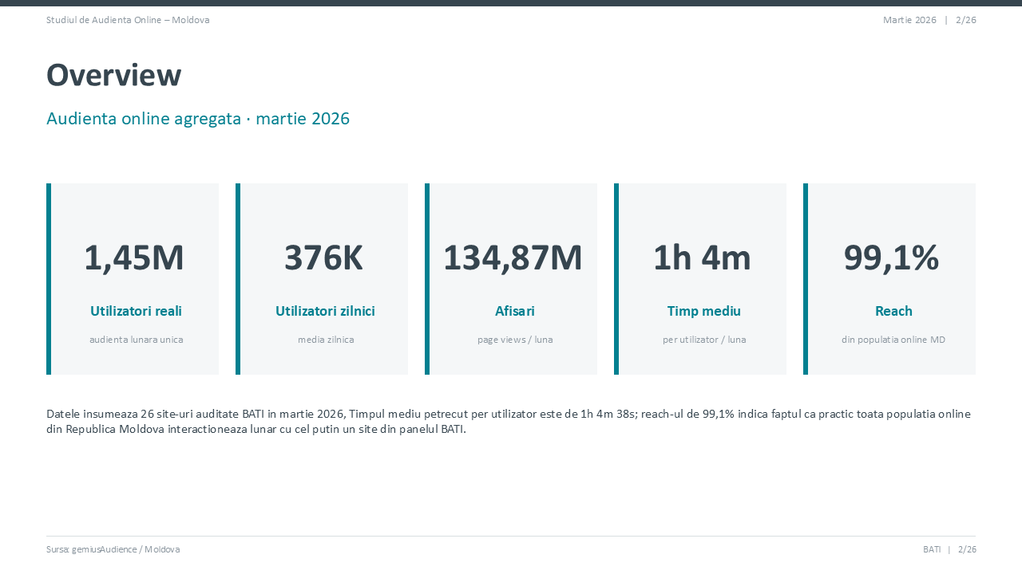Click 'Martie 2026' in the top header
The image size is (1022, 574).
pos(909,20)
